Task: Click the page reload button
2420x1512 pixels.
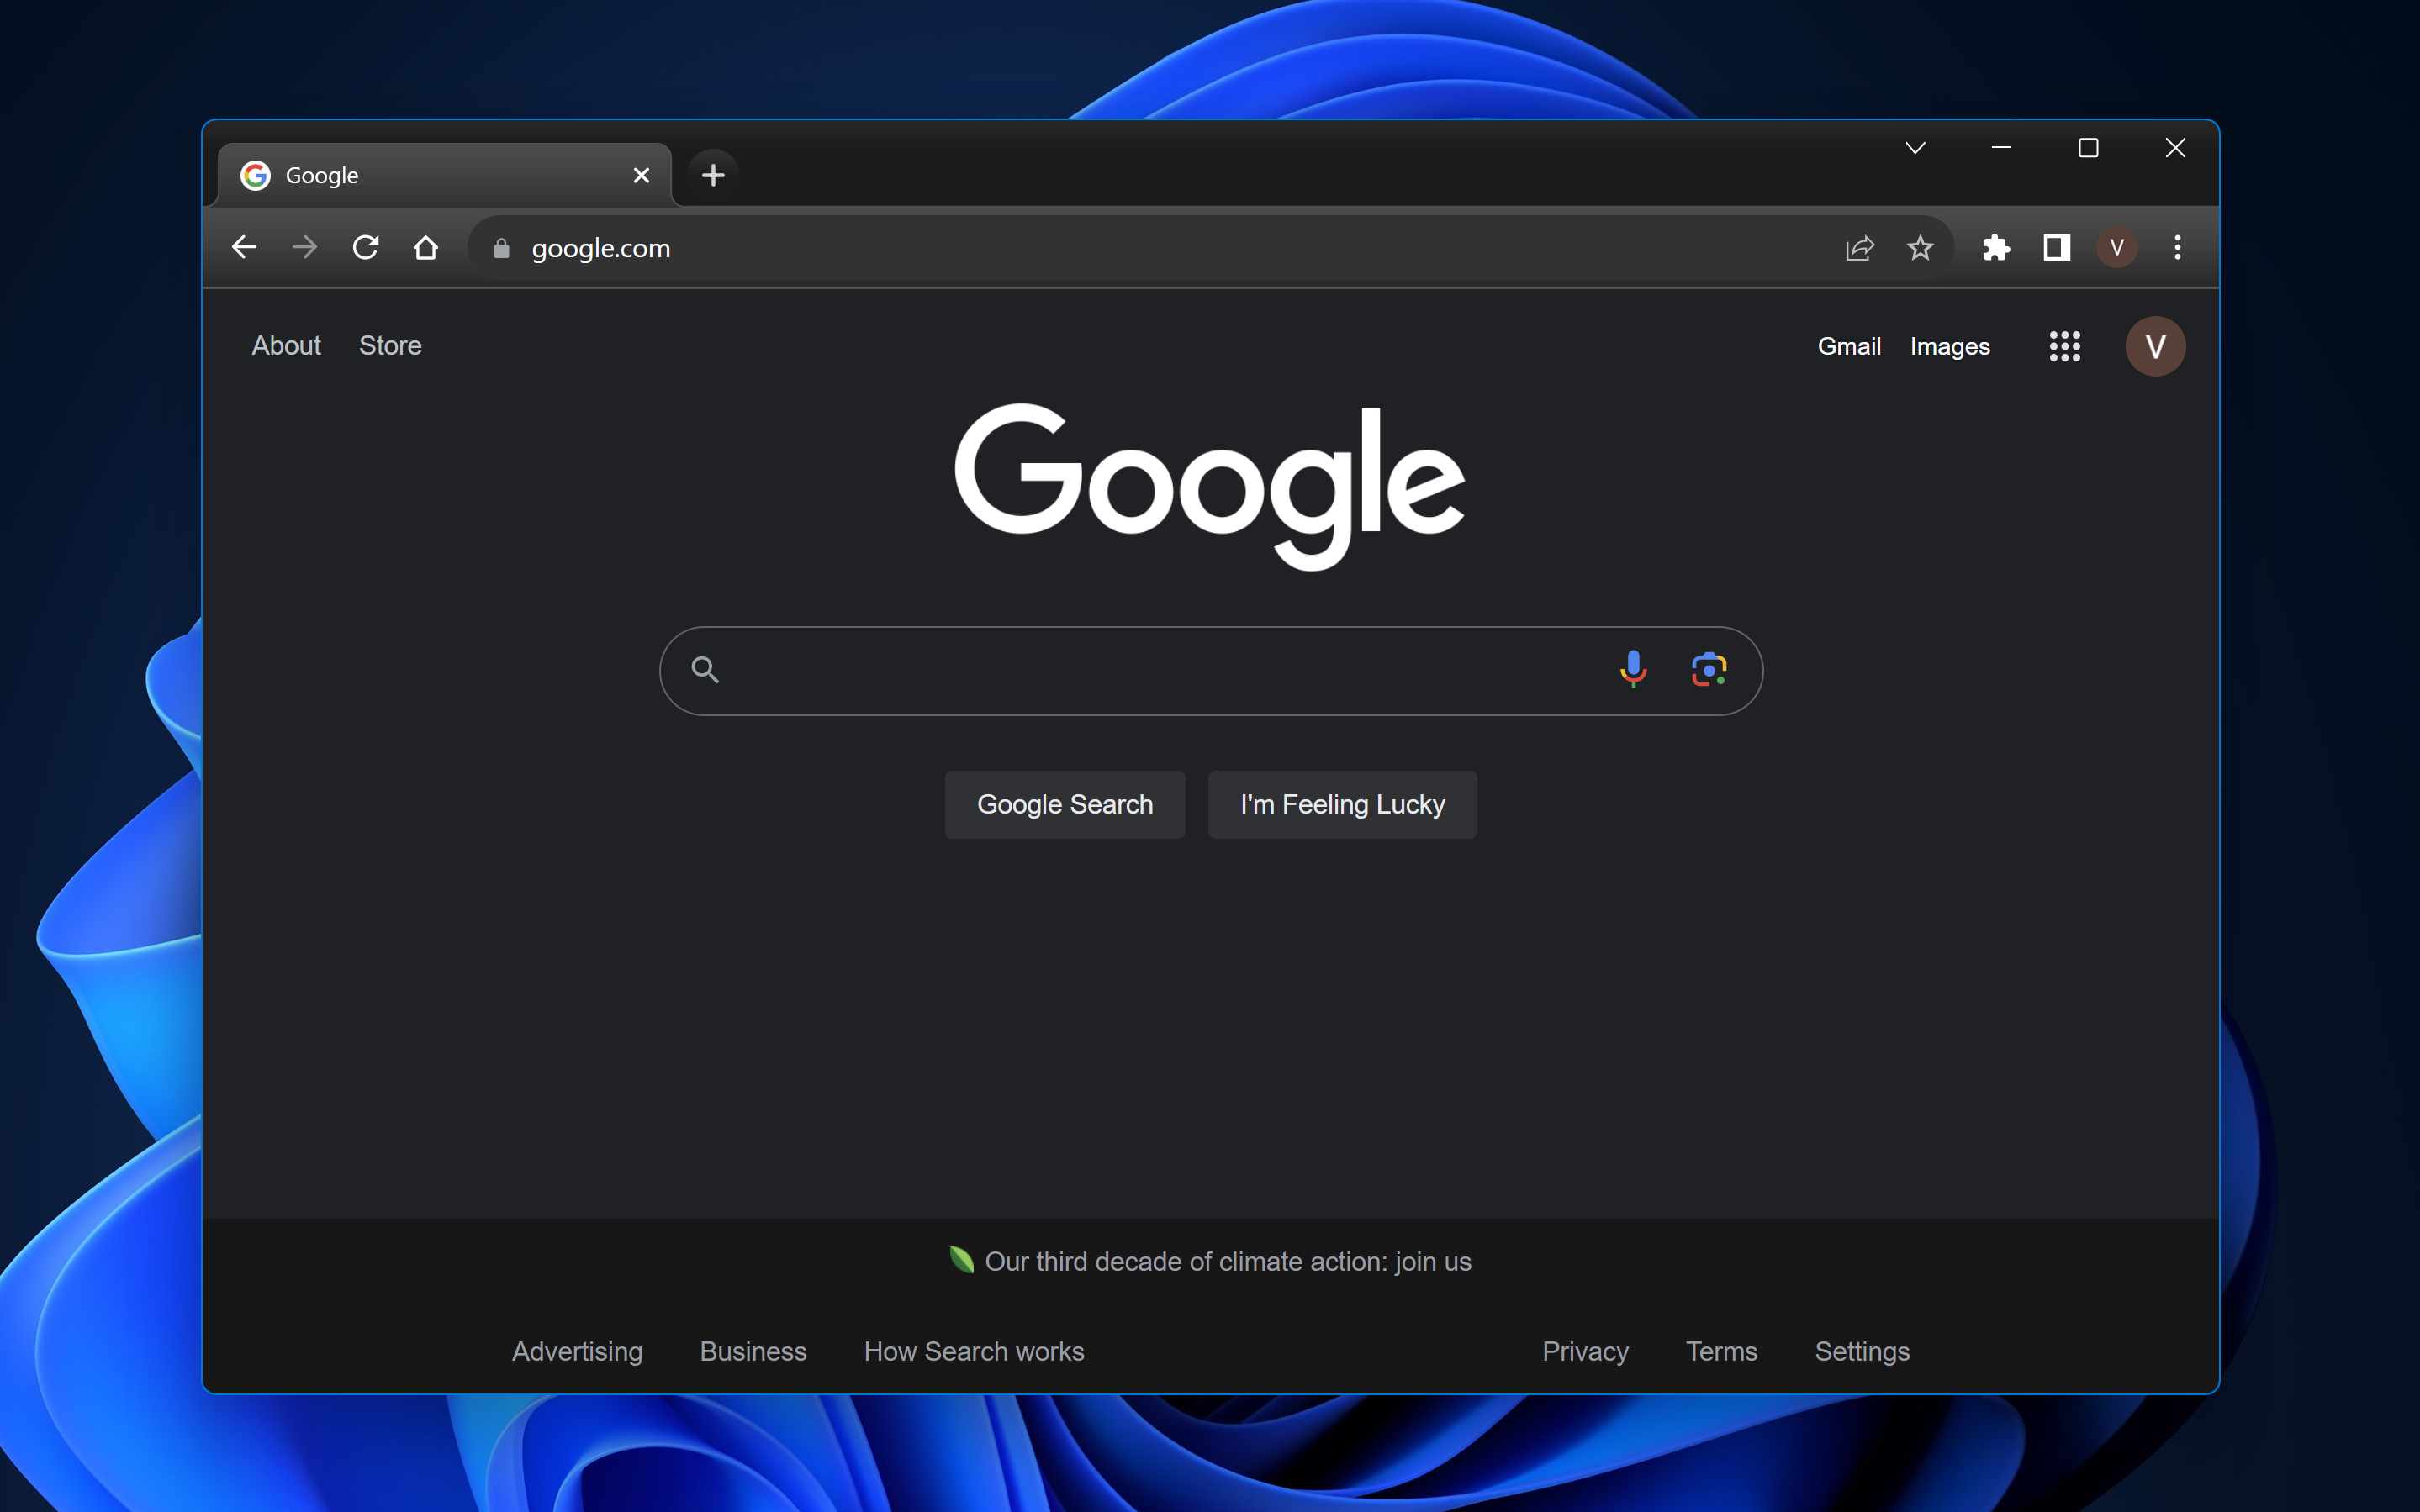Action: click(364, 245)
